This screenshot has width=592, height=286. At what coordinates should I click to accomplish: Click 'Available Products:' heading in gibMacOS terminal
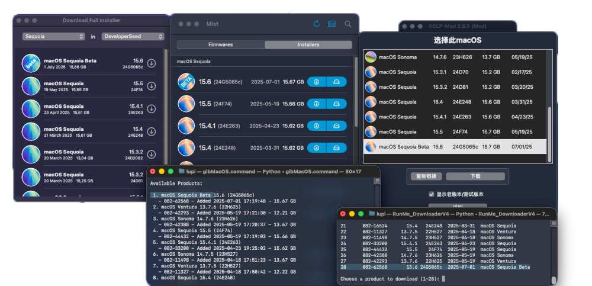176,184
